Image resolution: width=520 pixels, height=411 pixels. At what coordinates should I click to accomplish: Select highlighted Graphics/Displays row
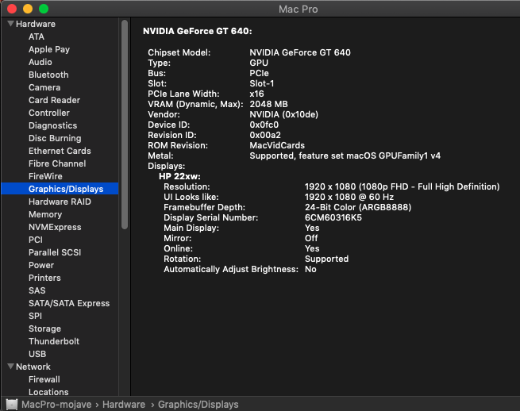tap(60, 189)
